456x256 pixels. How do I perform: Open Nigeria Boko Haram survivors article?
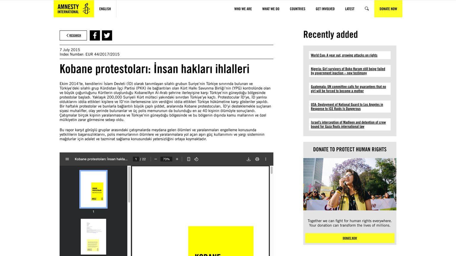coord(348,71)
